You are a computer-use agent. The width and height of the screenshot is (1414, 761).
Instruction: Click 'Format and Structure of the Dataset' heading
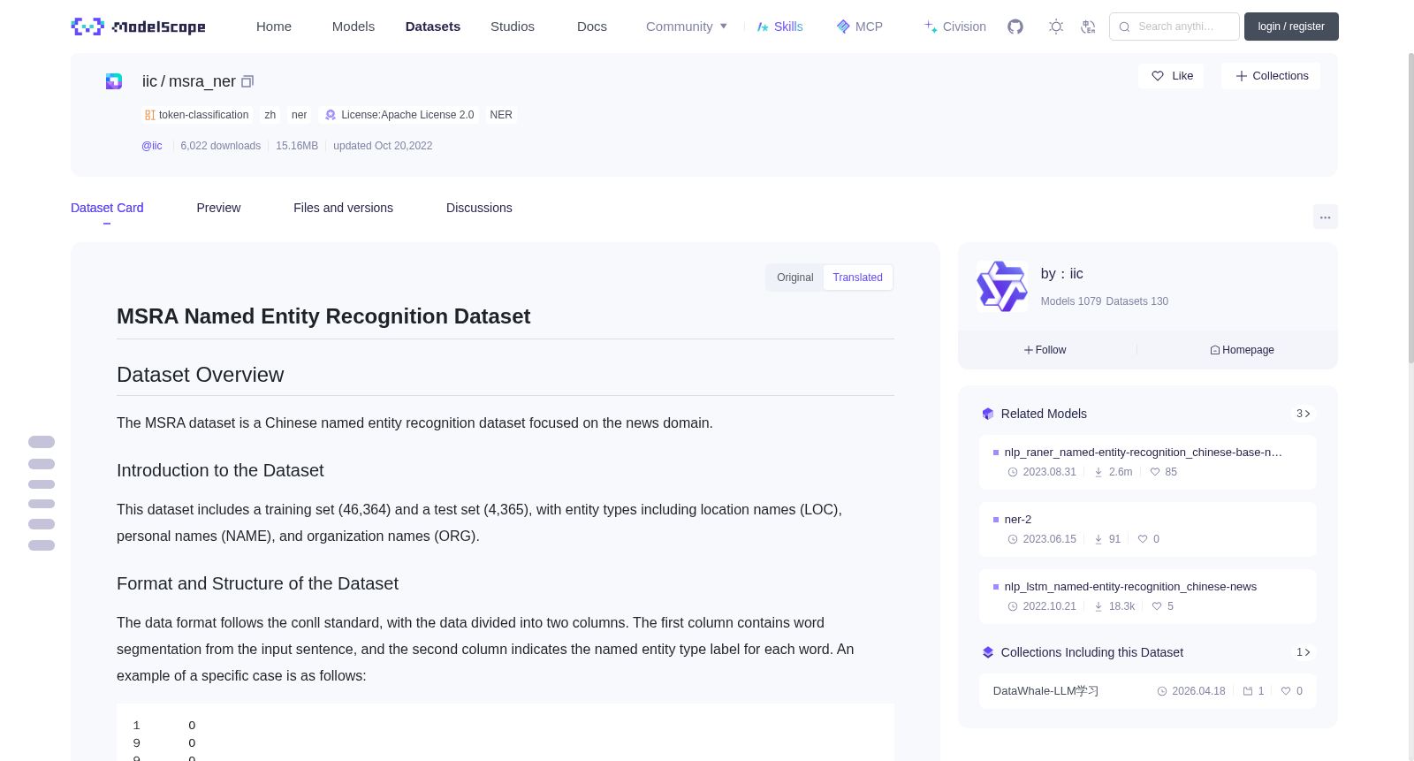(257, 583)
